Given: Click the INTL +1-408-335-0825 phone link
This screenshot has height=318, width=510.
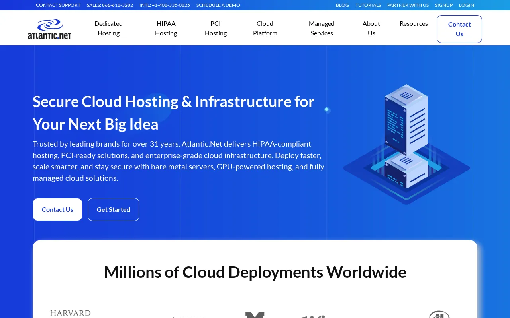Looking at the screenshot, I should [165, 5].
